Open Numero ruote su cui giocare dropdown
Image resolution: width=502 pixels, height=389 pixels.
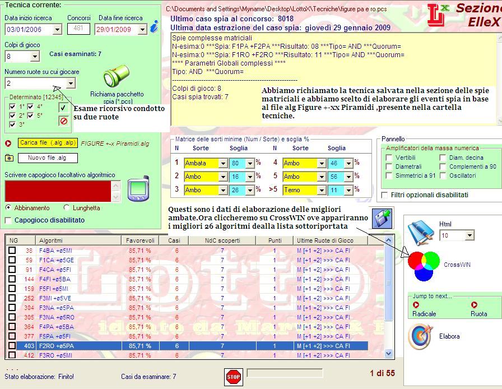tap(71, 84)
